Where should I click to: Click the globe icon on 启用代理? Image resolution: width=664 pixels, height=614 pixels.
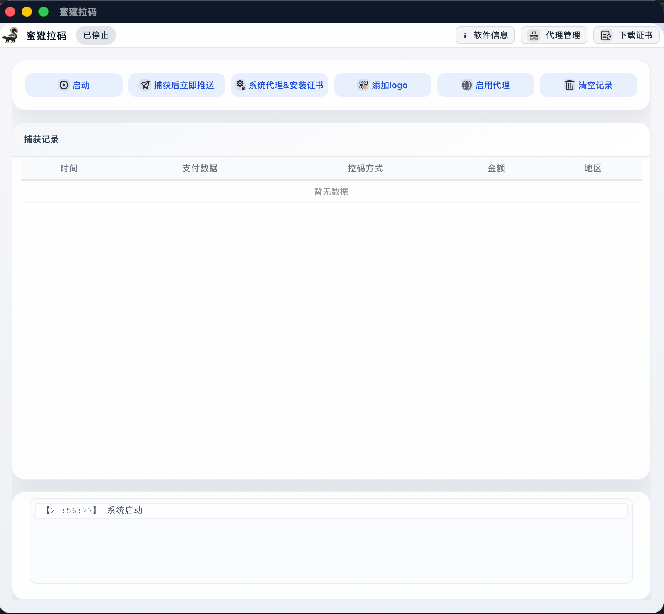click(x=467, y=85)
